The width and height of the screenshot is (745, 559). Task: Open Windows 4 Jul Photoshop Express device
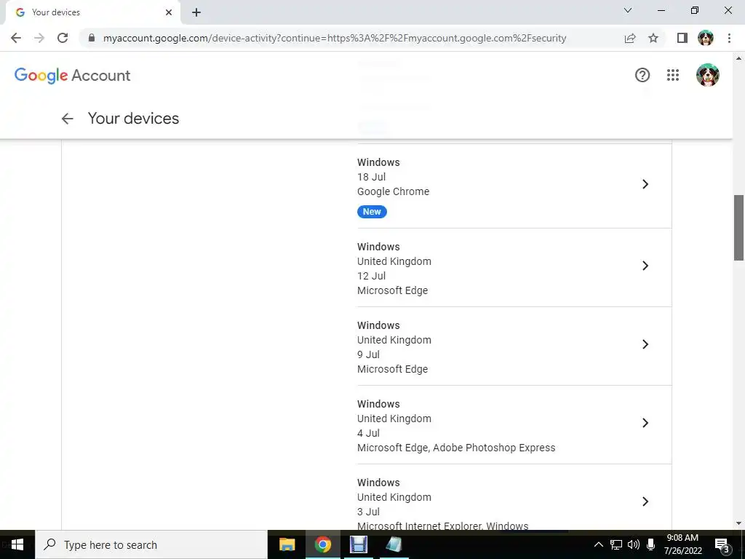[514, 425]
